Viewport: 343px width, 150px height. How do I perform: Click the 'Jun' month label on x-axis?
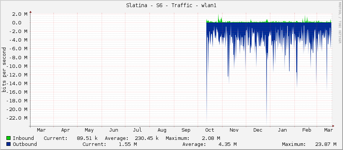pyautogui.click(x=114, y=130)
